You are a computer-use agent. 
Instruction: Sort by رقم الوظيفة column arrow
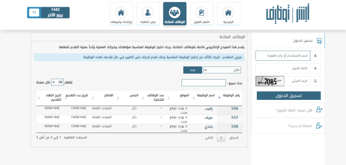click(219, 97)
